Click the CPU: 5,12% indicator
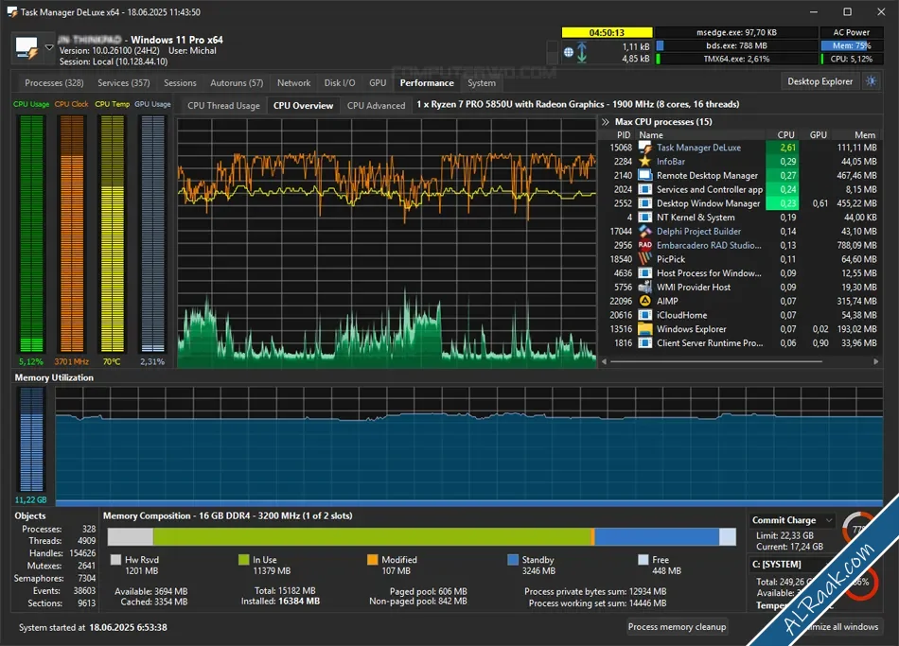Image resolution: width=899 pixels, height=646 pixels. 852,59
